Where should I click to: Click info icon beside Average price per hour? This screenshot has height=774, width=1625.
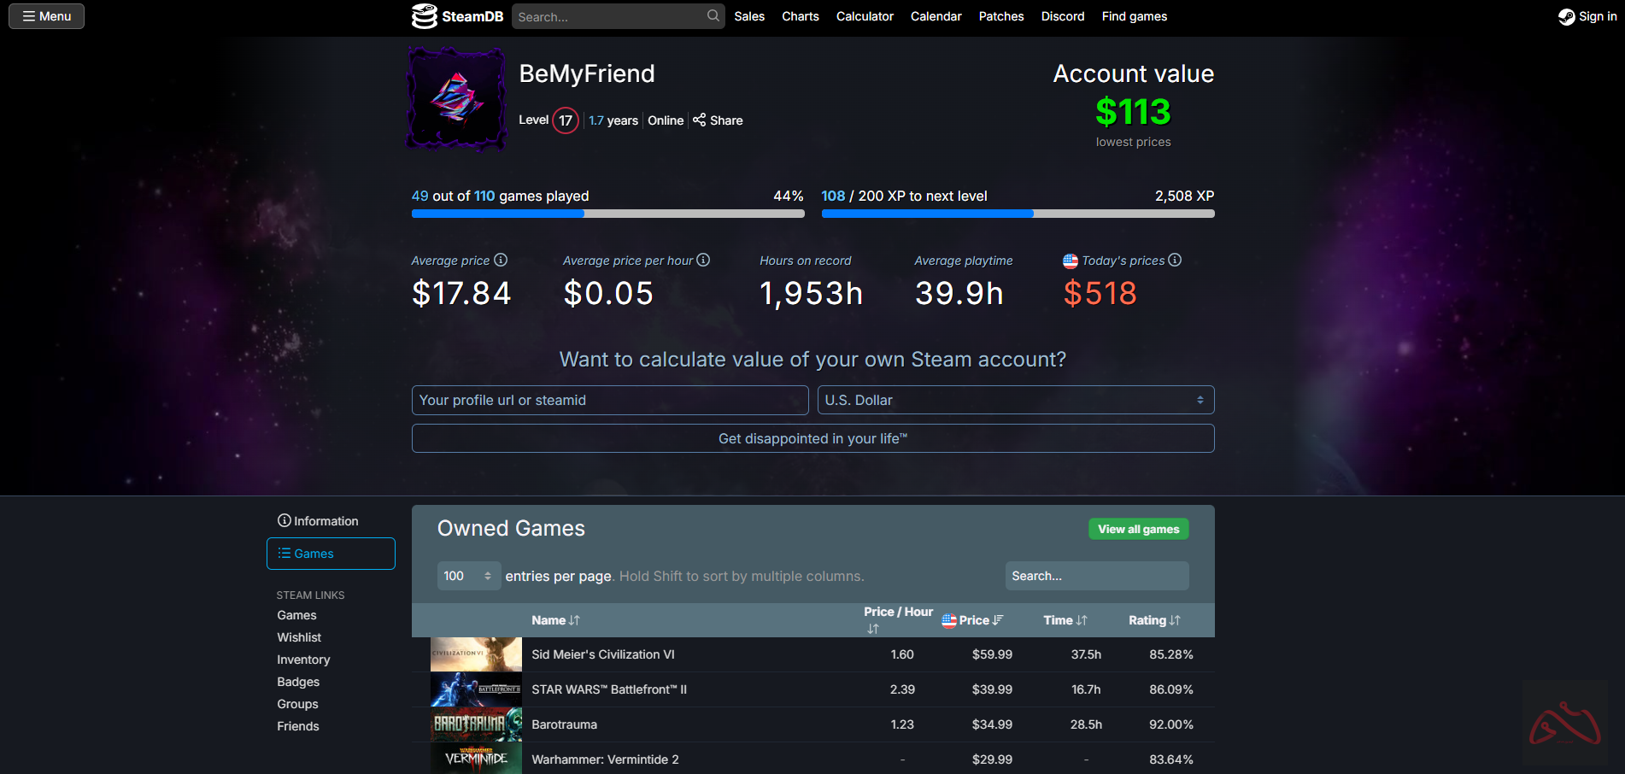tap(703, 261)
